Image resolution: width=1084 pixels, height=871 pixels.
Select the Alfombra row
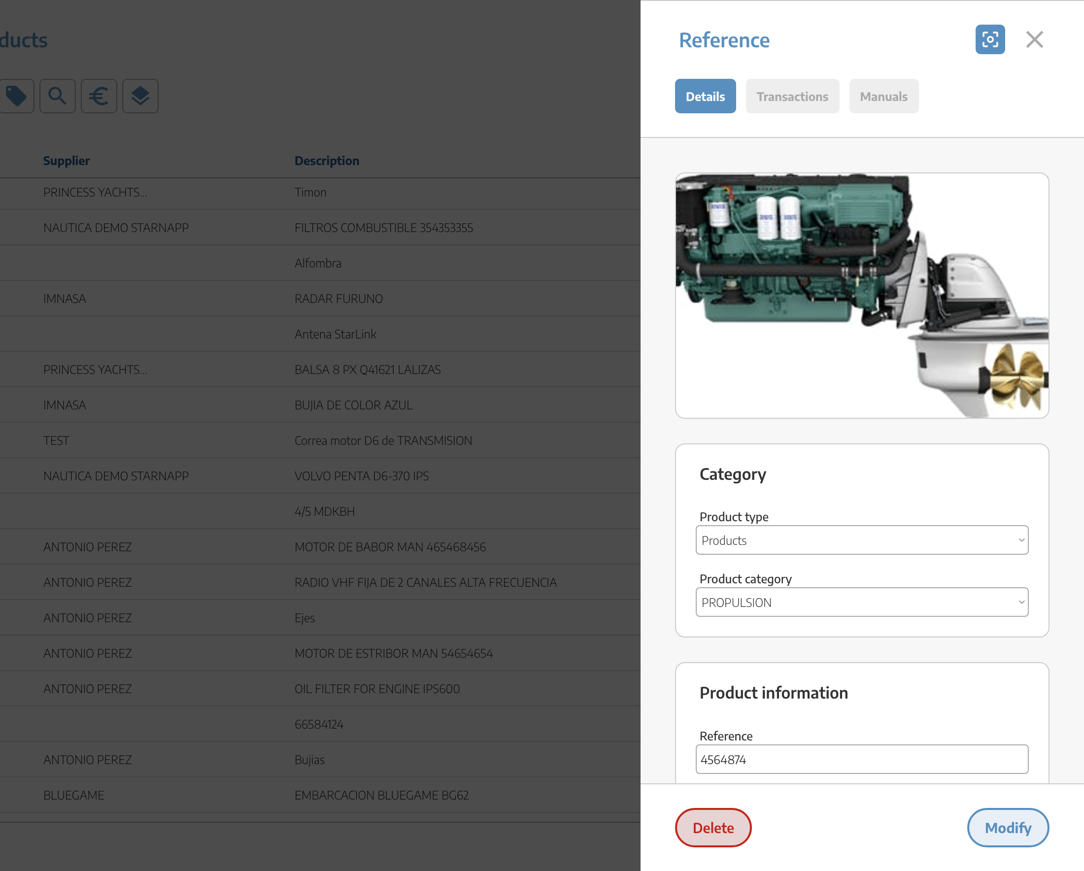pyautogui.click(x=320, y=264)
